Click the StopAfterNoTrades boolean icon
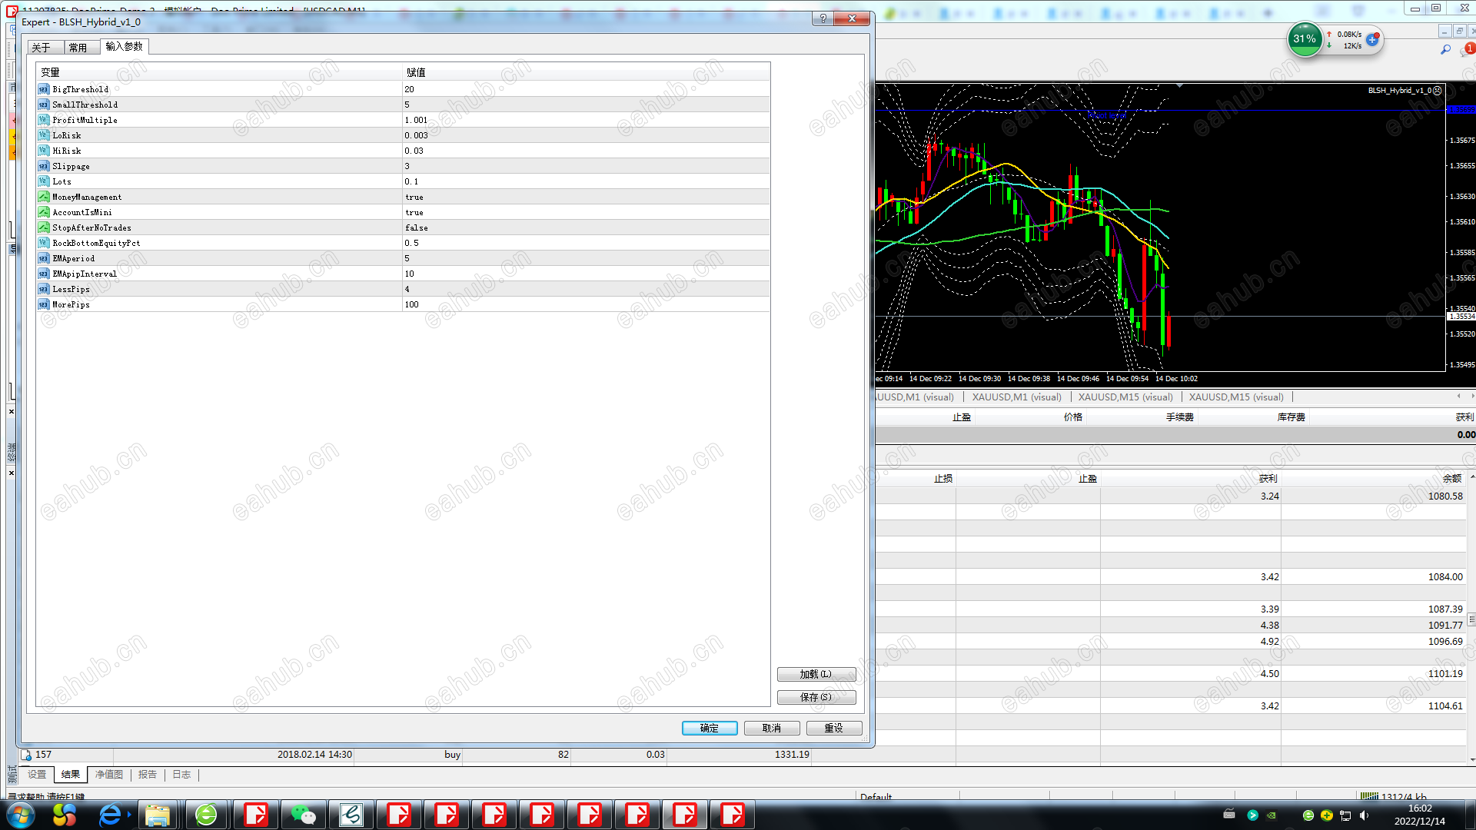1476x830 pixels. [44, 227]
